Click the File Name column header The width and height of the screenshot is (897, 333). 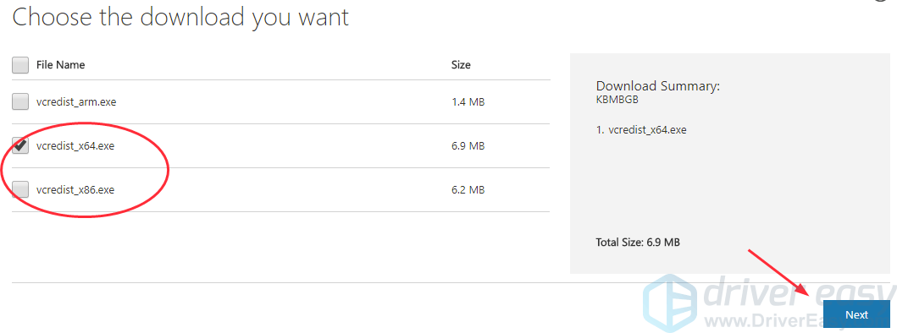61,65
